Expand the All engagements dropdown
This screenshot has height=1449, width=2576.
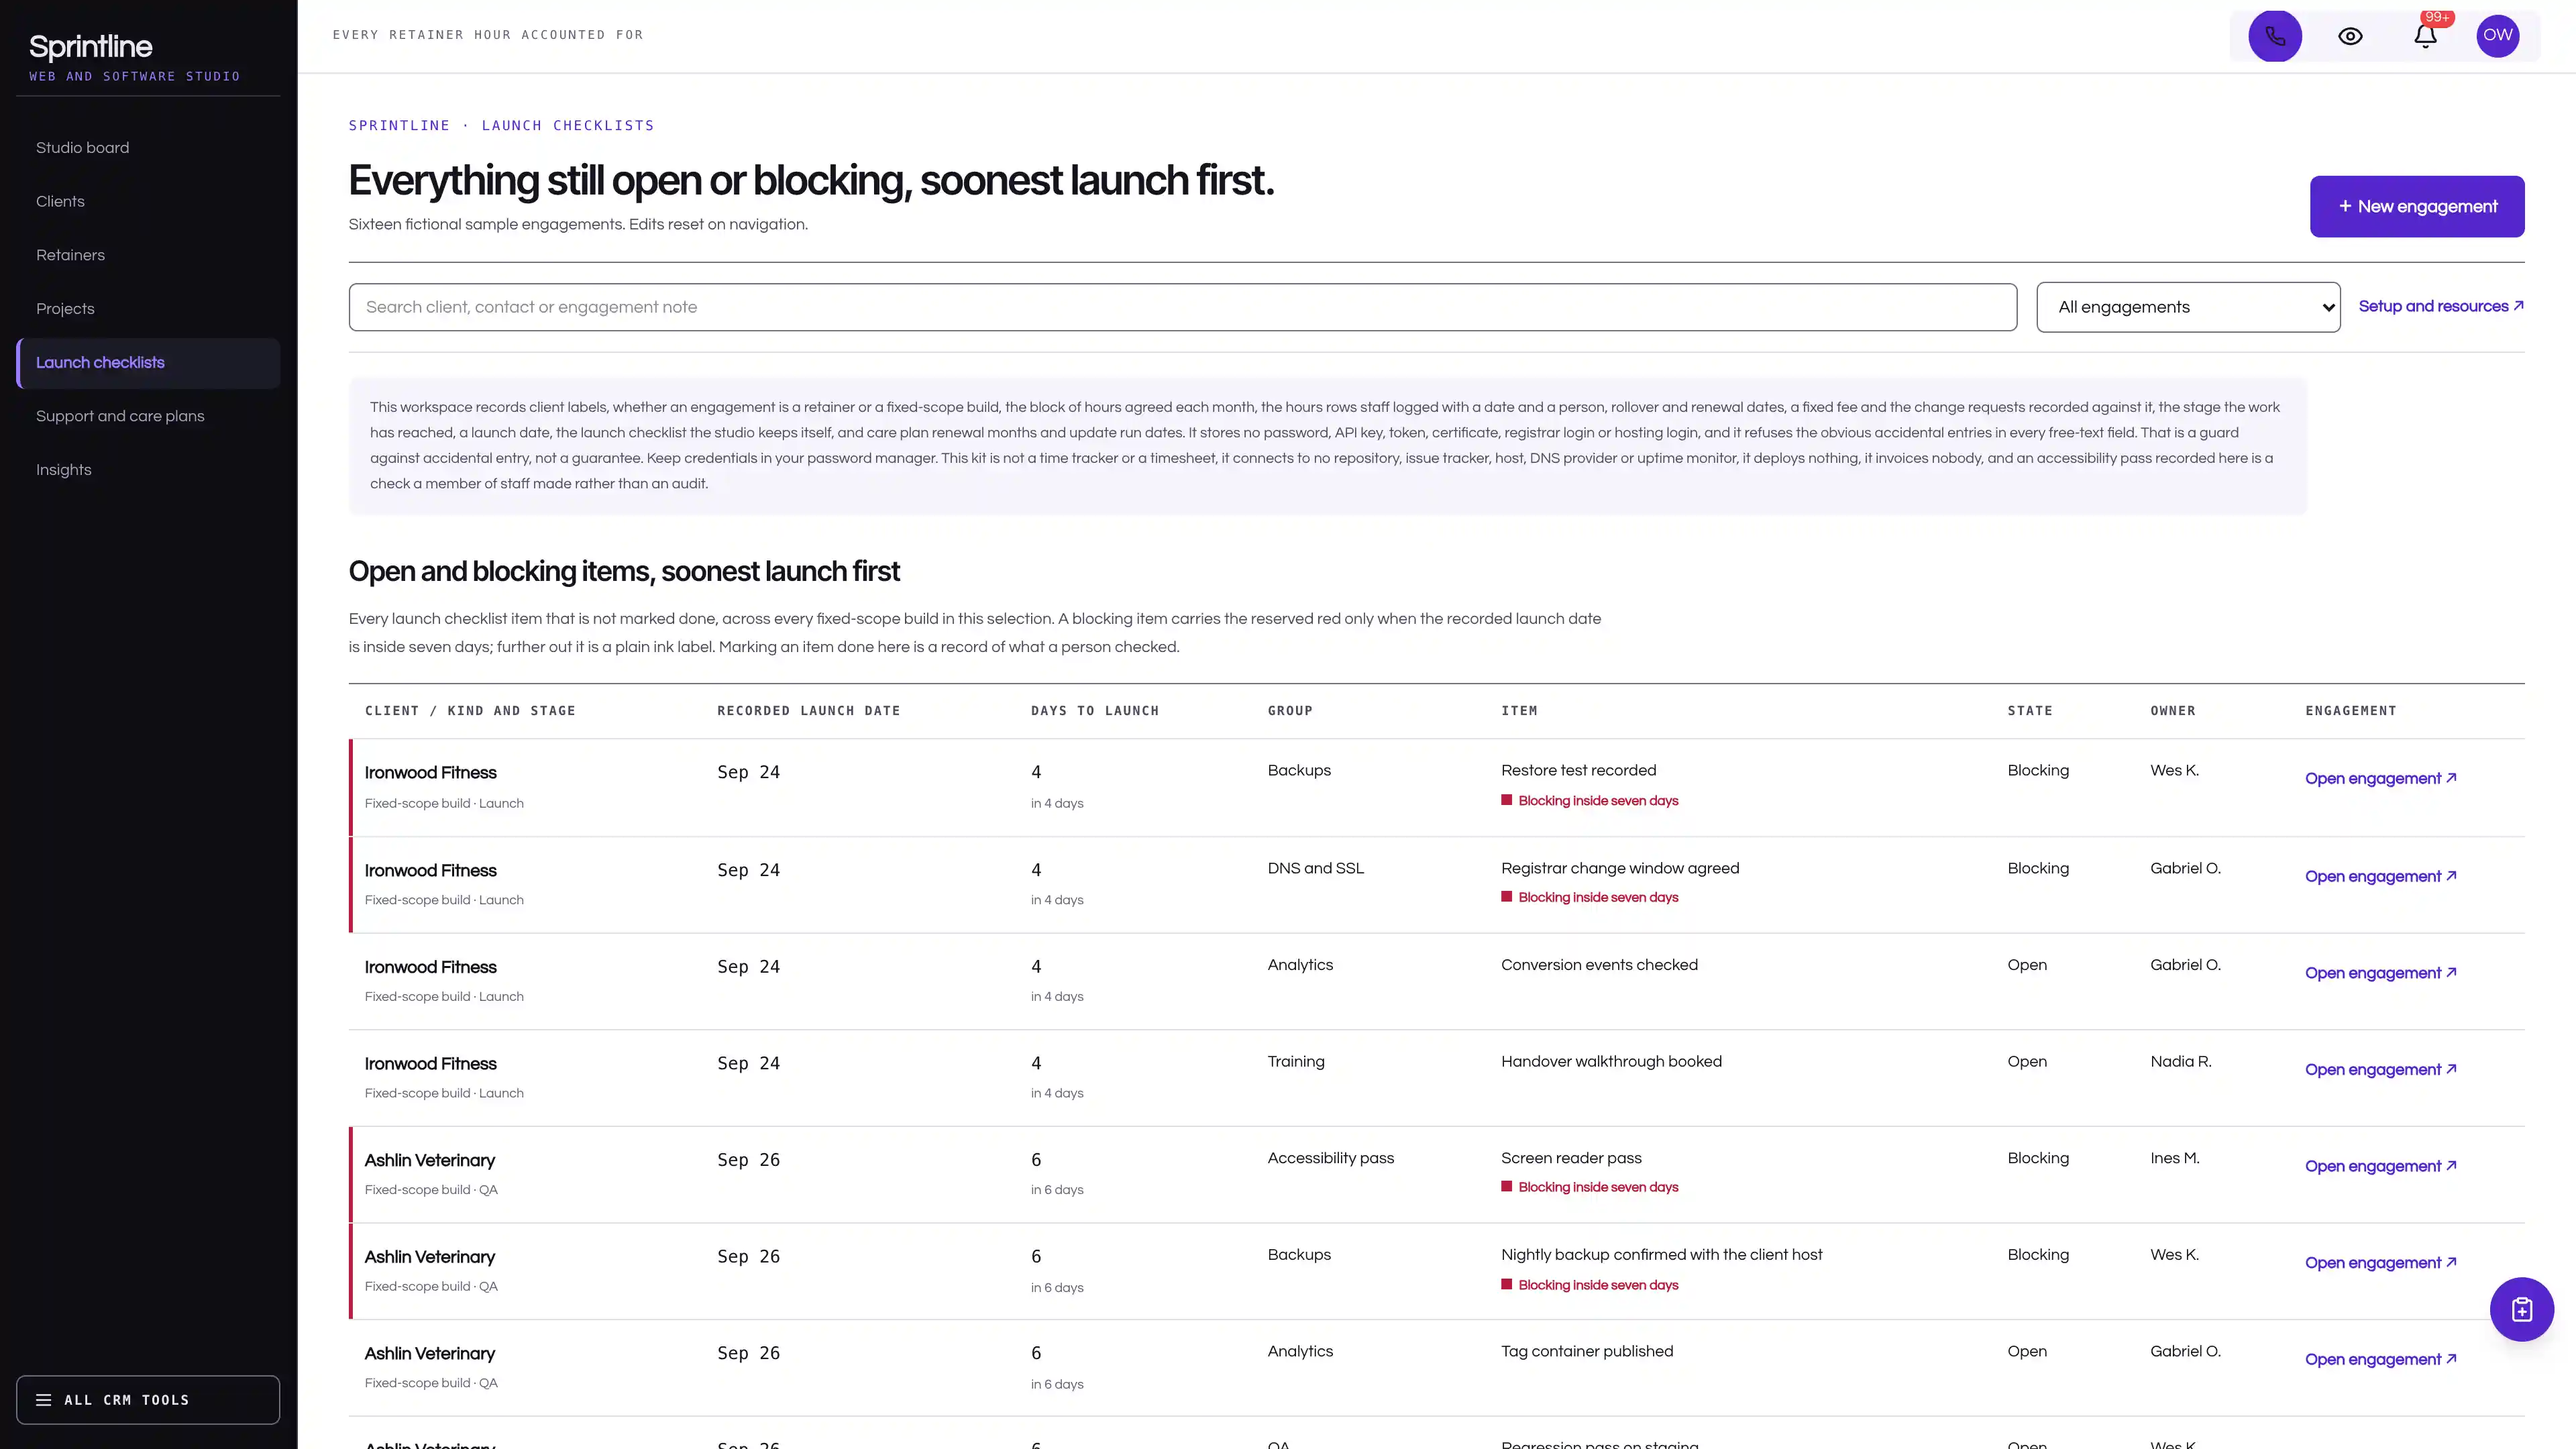coord(2188,307)
